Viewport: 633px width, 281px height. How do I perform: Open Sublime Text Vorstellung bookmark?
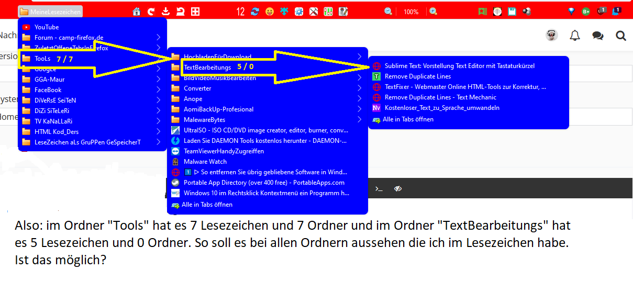(x=468, y=66)
